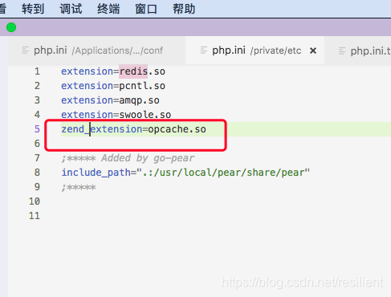Click file icon on the php.ini.t tab
Screen dimensions: 391x297
click(x=342, y=51)
